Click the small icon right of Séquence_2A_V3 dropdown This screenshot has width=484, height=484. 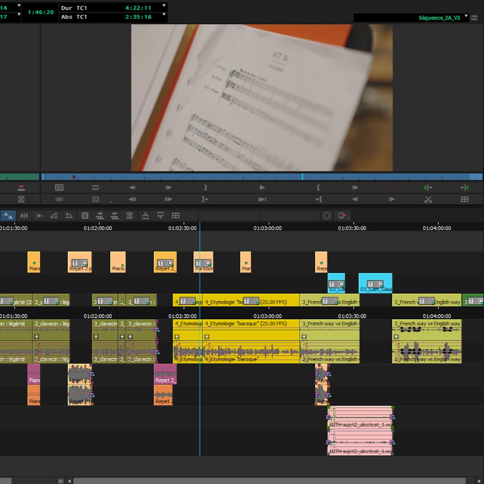474,18
